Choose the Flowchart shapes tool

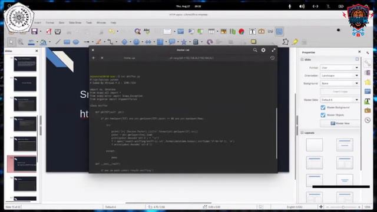(160, 42)
